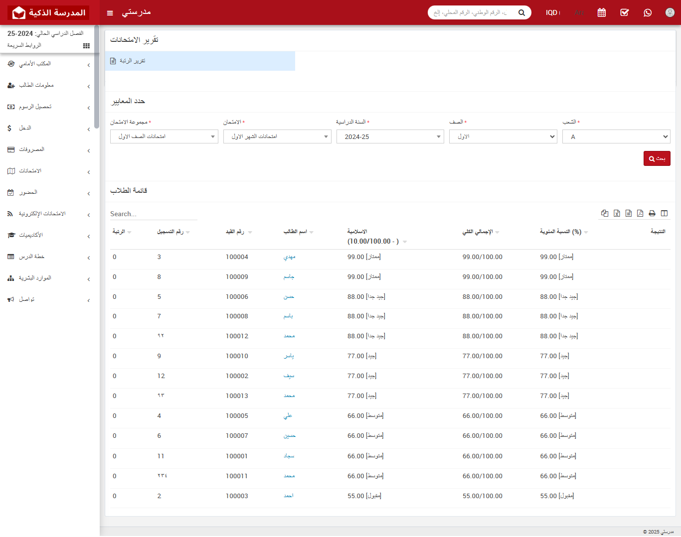Toggle the sidebar with the hamburger icon
The width and height of the screenshot is (681, 537).
point(110,13)
